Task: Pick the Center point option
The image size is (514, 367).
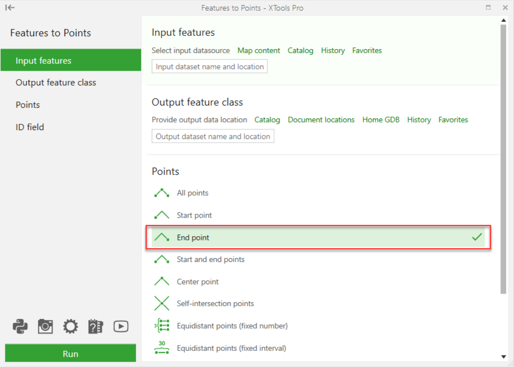Action: (197, 282)
